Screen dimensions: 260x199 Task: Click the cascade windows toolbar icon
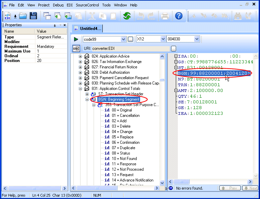point(47,15)
